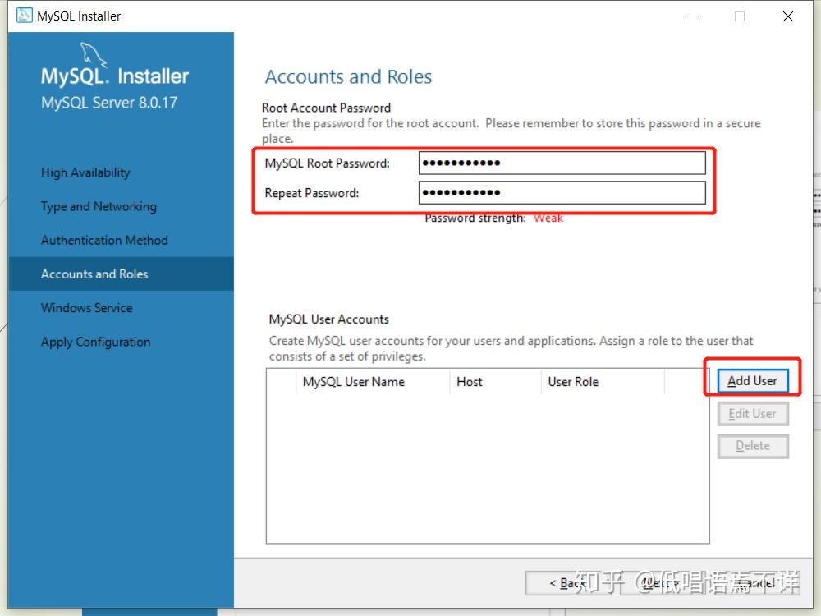Select the Accounts and Roles step
The height and width of the screenshot is (616, 821).
click(94, 274)
